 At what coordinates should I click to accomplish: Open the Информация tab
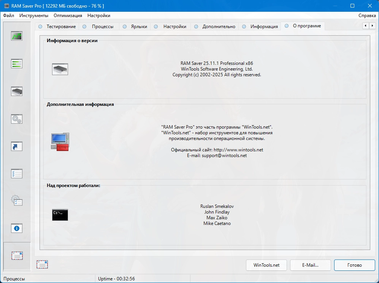pos(260,27)
